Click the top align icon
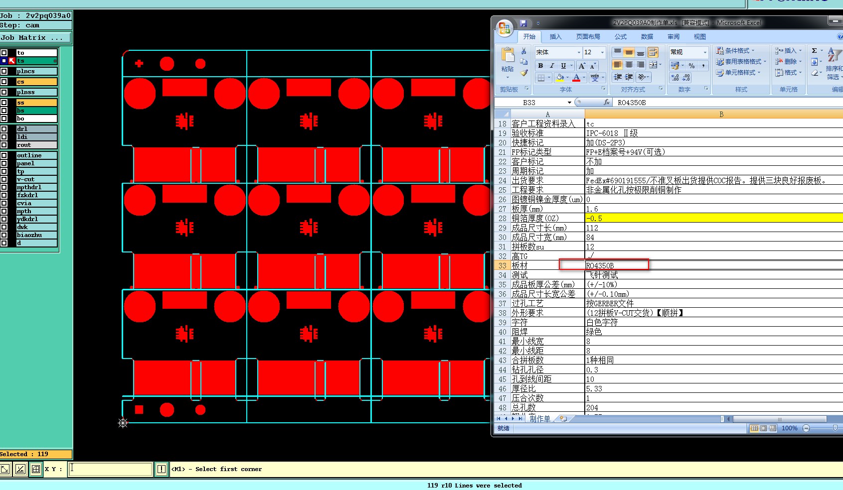 [617, 52]
